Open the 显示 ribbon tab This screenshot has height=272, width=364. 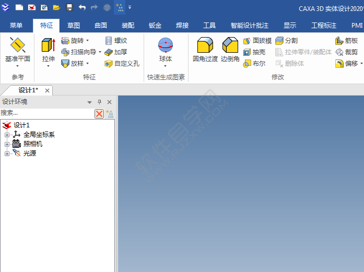click(x=290, y=25)
